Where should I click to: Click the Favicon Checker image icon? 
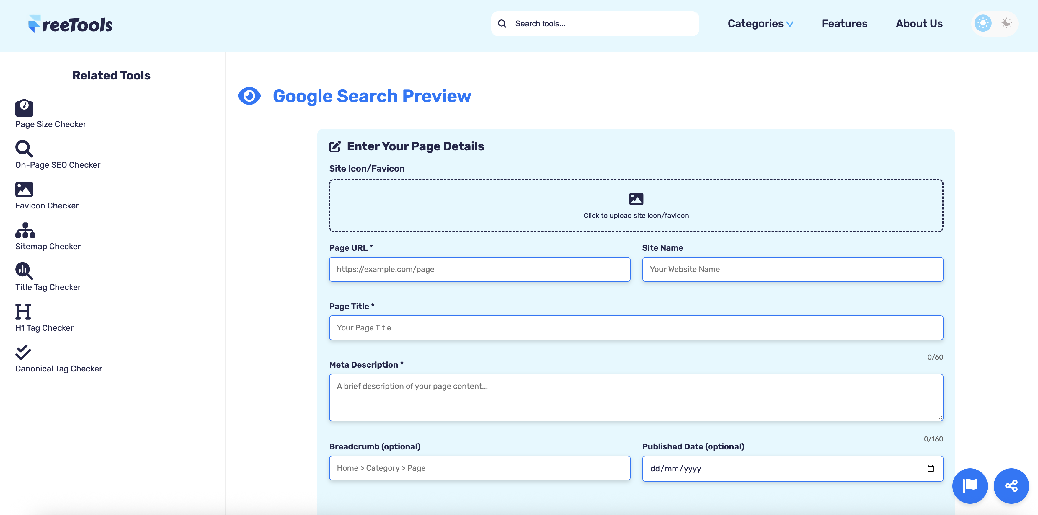click(x=24, y=189)
